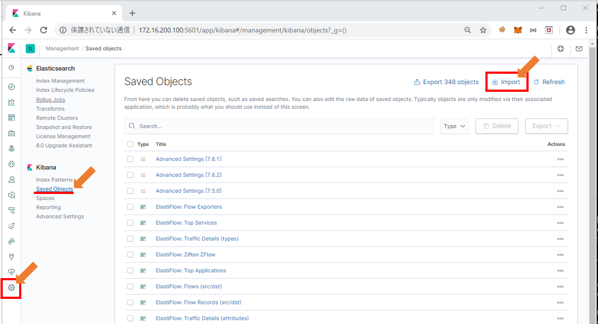Go to Index Lifecycle Policies

tap(65, 90)
